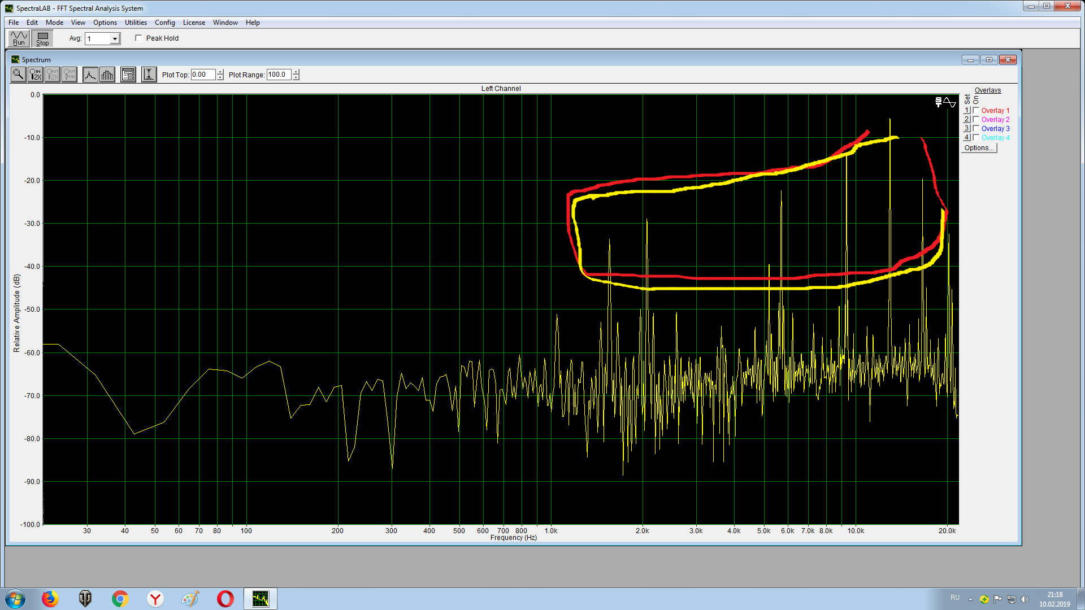
Task: Open the Utilities menu
Action: (136, 23)
